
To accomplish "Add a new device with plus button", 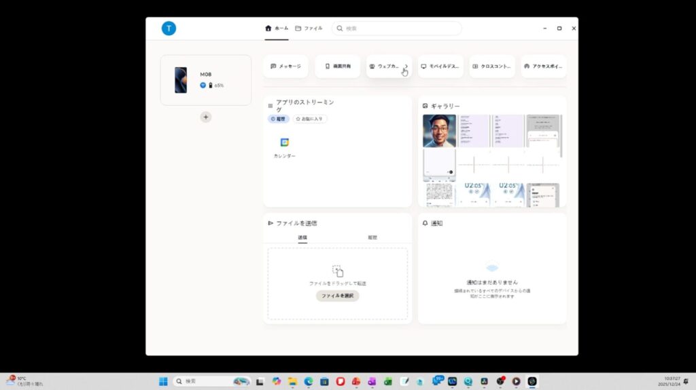I will (206, 117).
